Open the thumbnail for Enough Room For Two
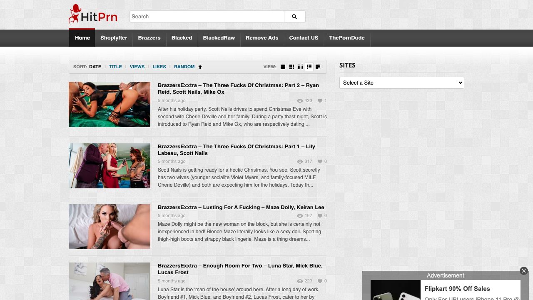 (x=110, y=281)
